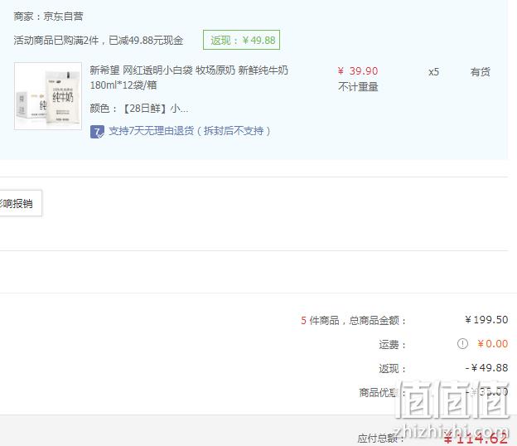Screen dimensions: 517x446
Task: Click 活动商品已购满2件 promotion text
Action: click(x=99, y=41)
